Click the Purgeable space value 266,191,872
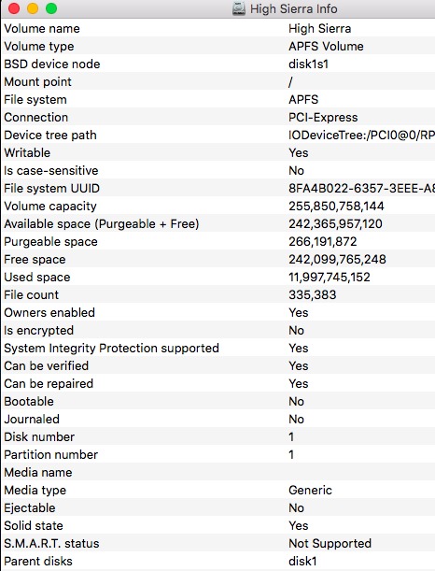The width and height of the screenshot is (435, 571). coord(323,241)
